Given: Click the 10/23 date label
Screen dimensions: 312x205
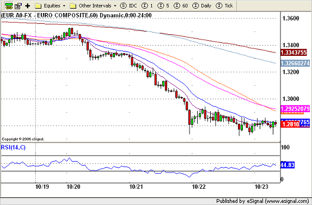Looking at the screenshot, I should click(261, 187).
